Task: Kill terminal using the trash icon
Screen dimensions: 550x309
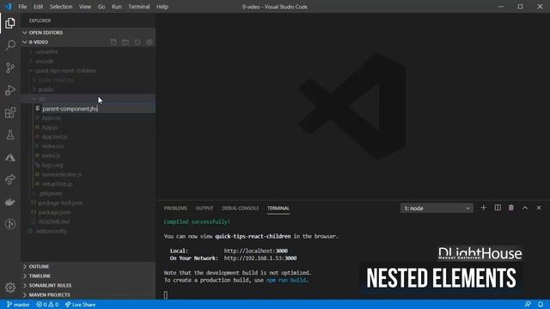Action: point(511,208)
